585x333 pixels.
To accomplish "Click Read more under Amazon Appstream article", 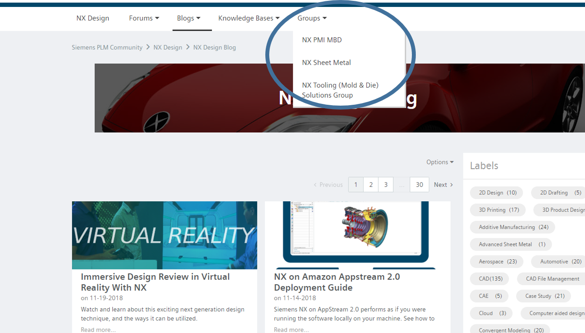I will [291, 330].
